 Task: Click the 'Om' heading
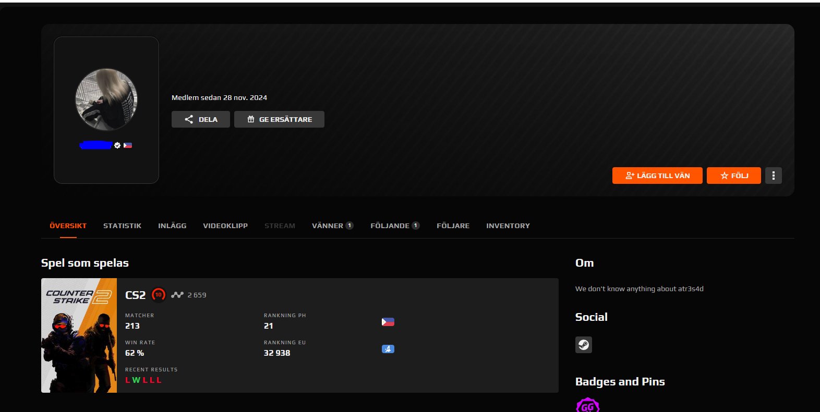pyautogui.click(x=584, y=263)
